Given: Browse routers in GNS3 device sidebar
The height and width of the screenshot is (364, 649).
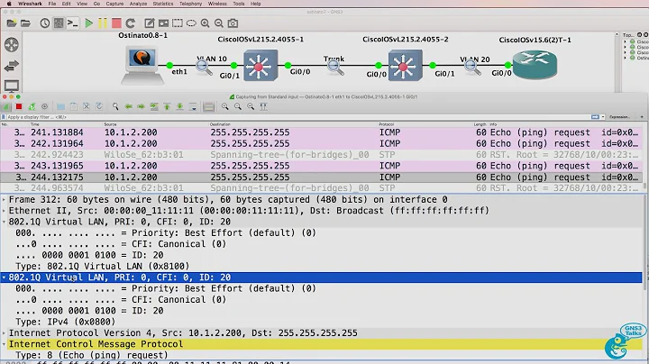Looking at the screenshot, I should coord(12,45).
